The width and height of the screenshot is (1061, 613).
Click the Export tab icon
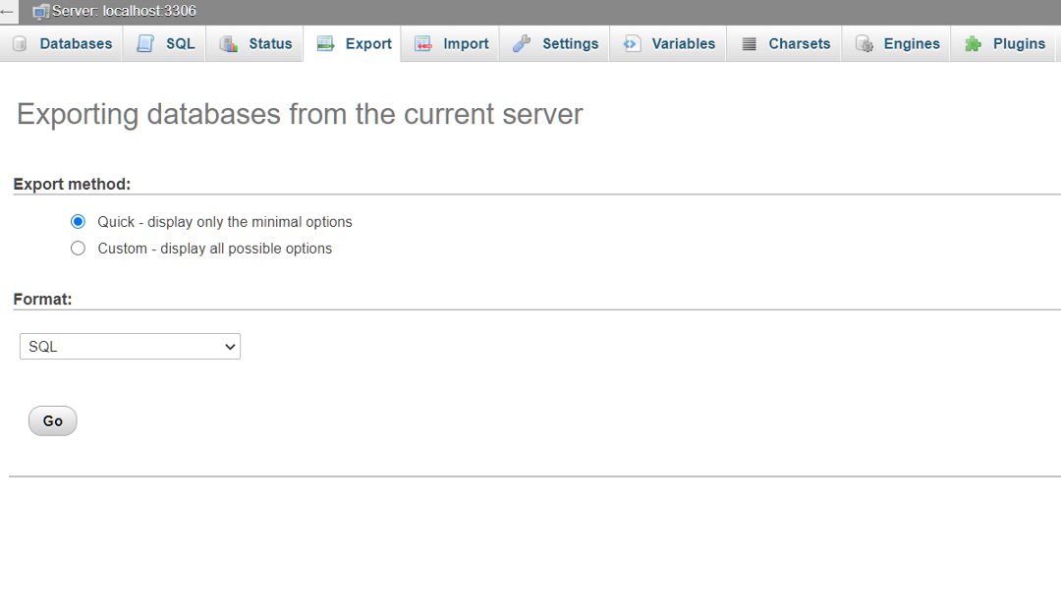[x=326, y=43]
